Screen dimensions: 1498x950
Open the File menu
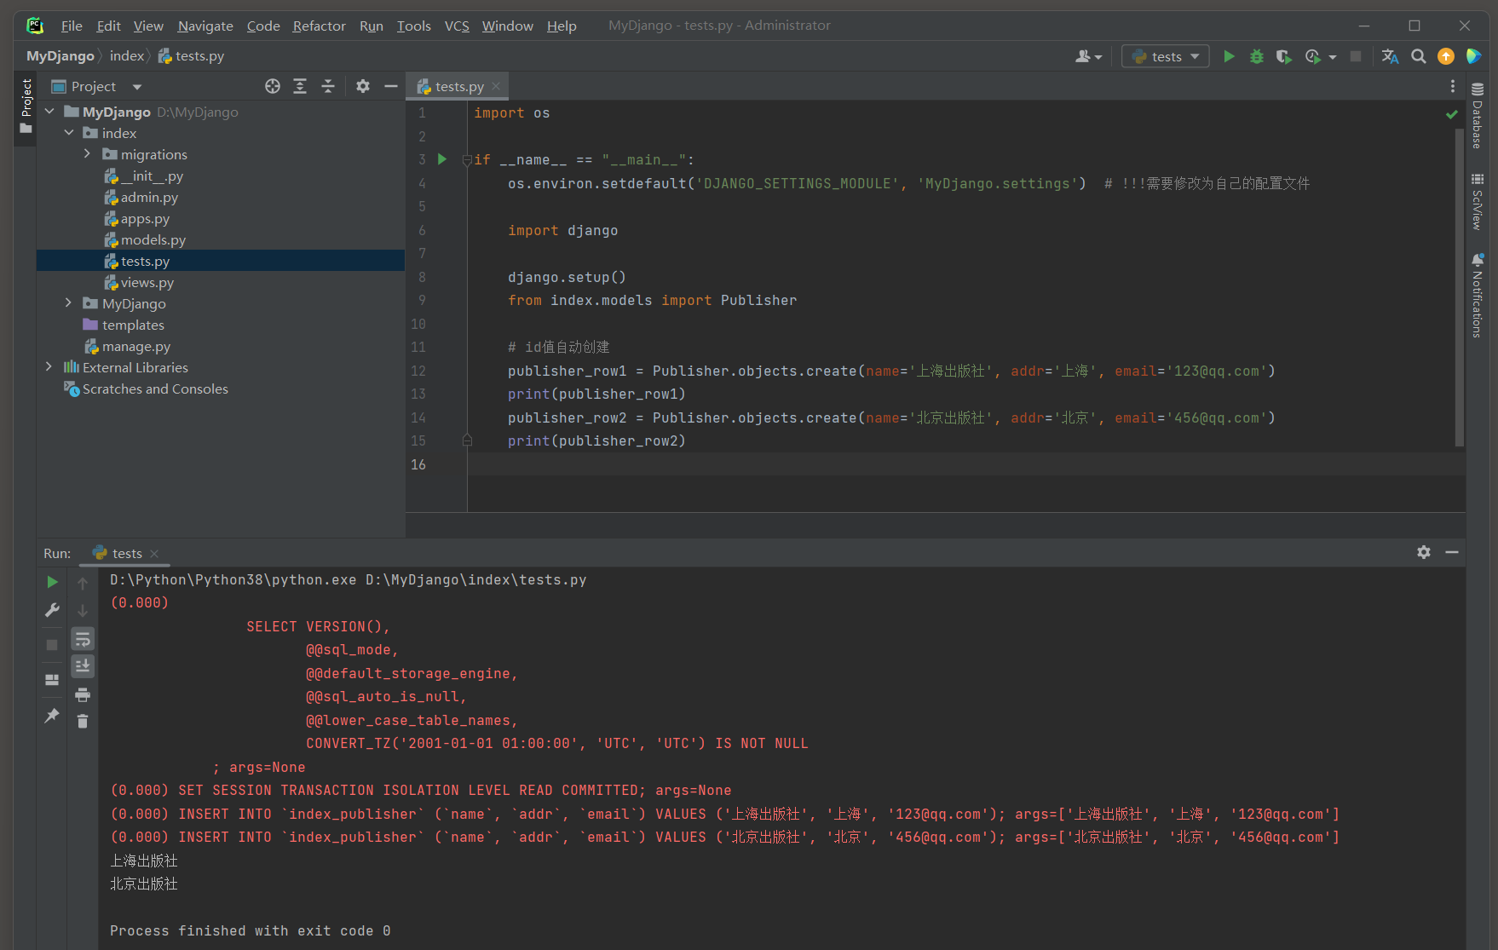click(x=72, y=26)
